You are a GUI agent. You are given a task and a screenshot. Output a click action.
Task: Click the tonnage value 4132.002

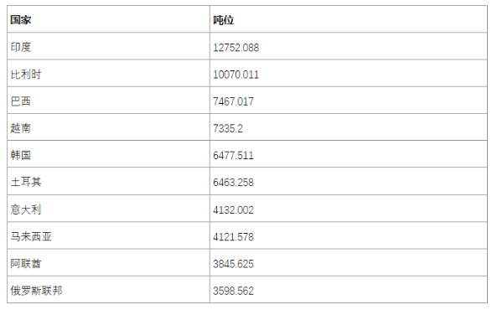pyautogui.click(x=233, y=209)
